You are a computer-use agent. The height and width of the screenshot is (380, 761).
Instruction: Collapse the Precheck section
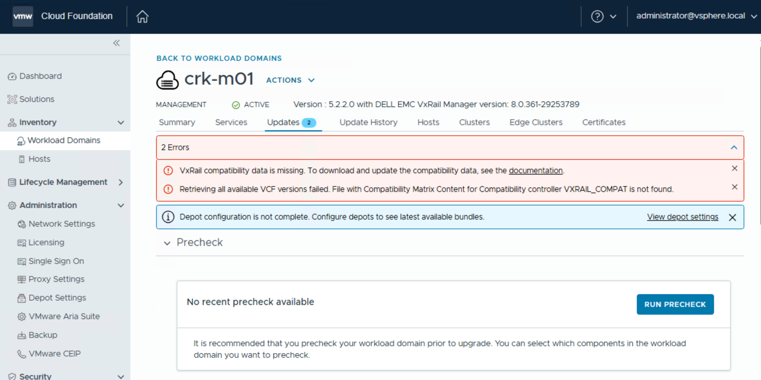(167, 243)
